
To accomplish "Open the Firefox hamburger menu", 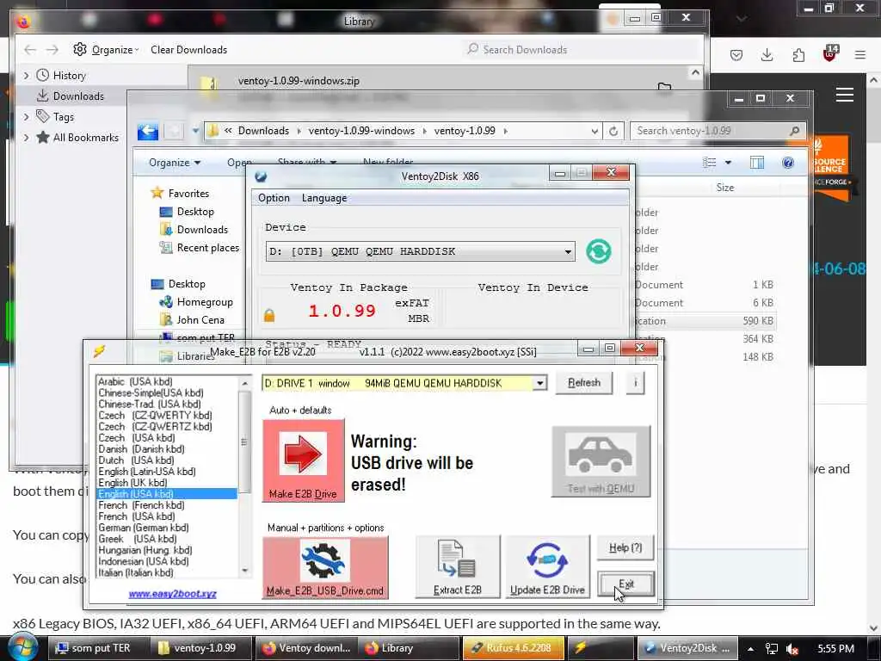I will [x=860, y=54].
